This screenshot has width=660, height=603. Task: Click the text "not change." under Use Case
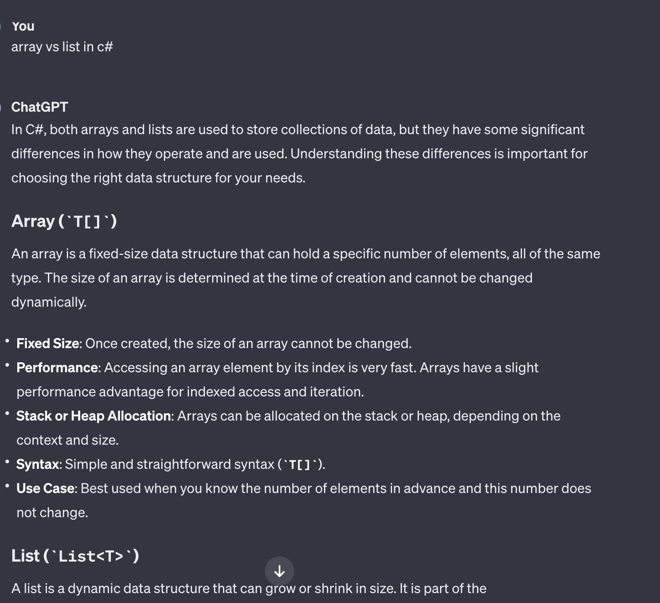[x=52, y=512]
